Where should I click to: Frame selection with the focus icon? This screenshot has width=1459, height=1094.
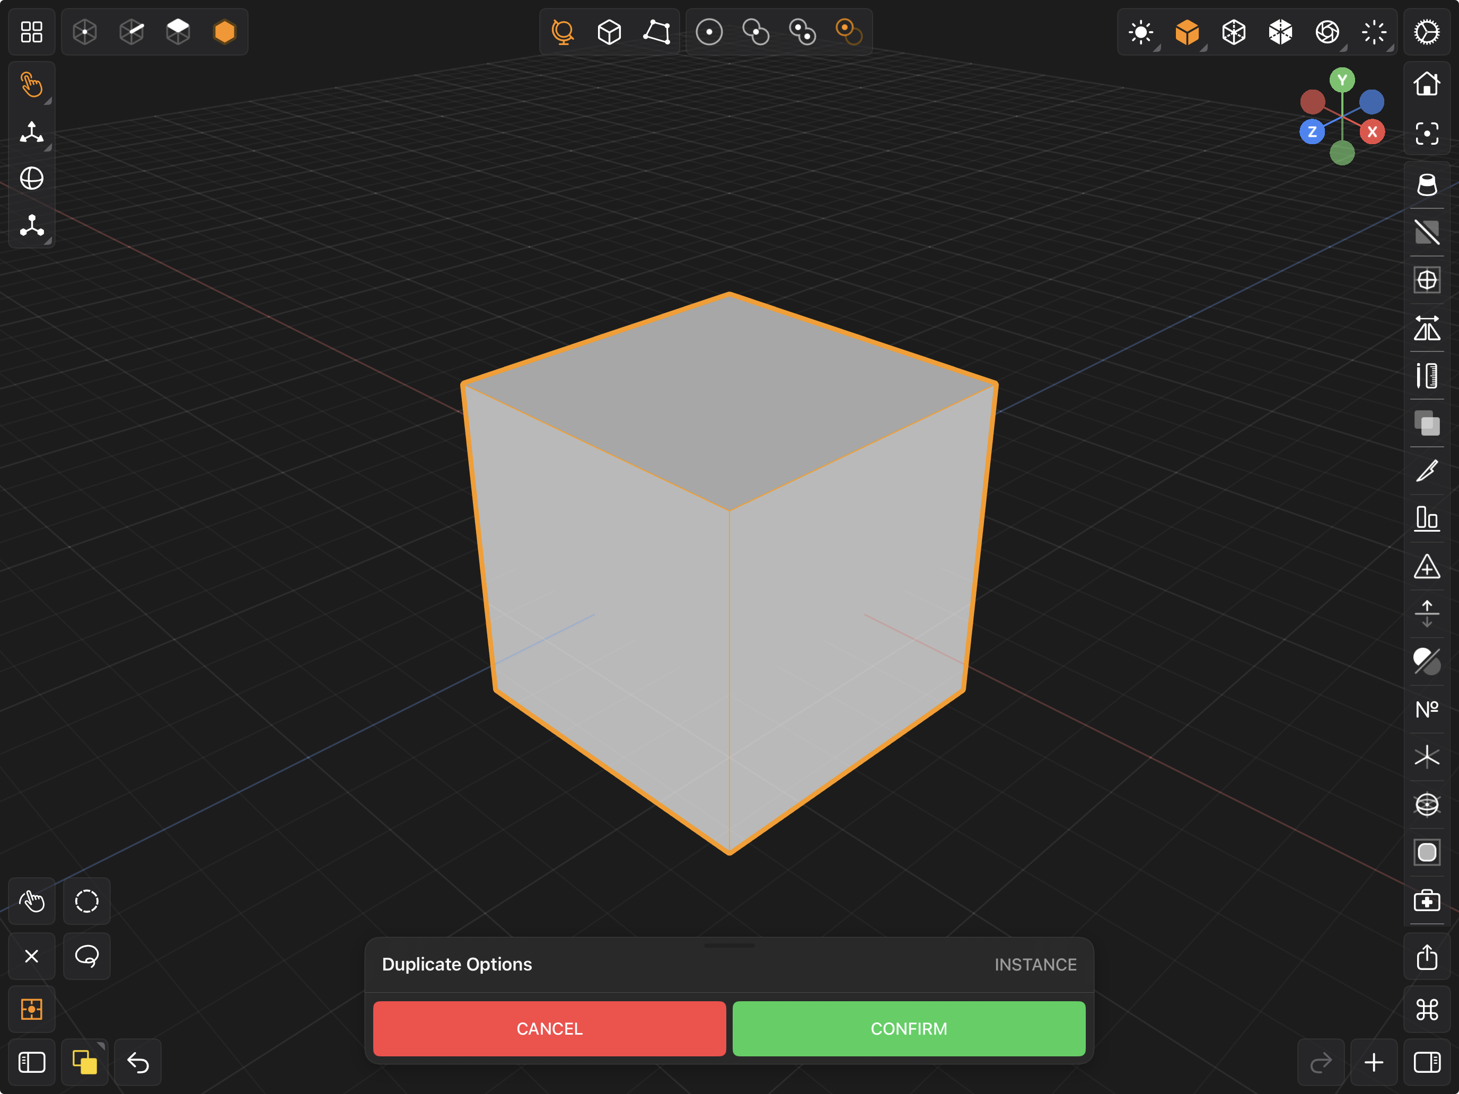point(1427,134)
